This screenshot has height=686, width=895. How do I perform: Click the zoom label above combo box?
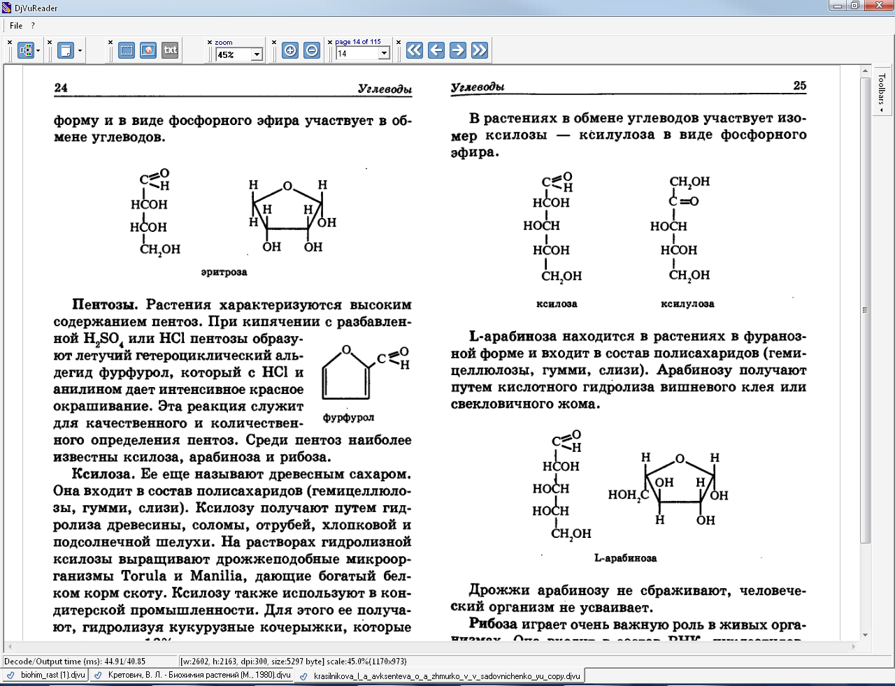224,43
